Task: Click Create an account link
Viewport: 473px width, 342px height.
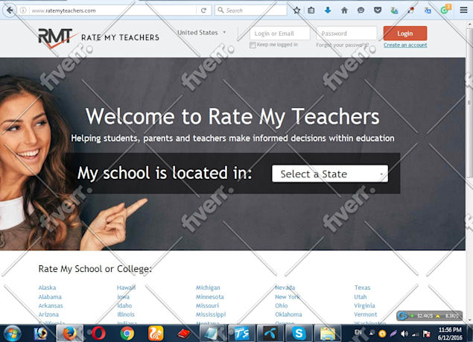Action: tap(405, 45)
